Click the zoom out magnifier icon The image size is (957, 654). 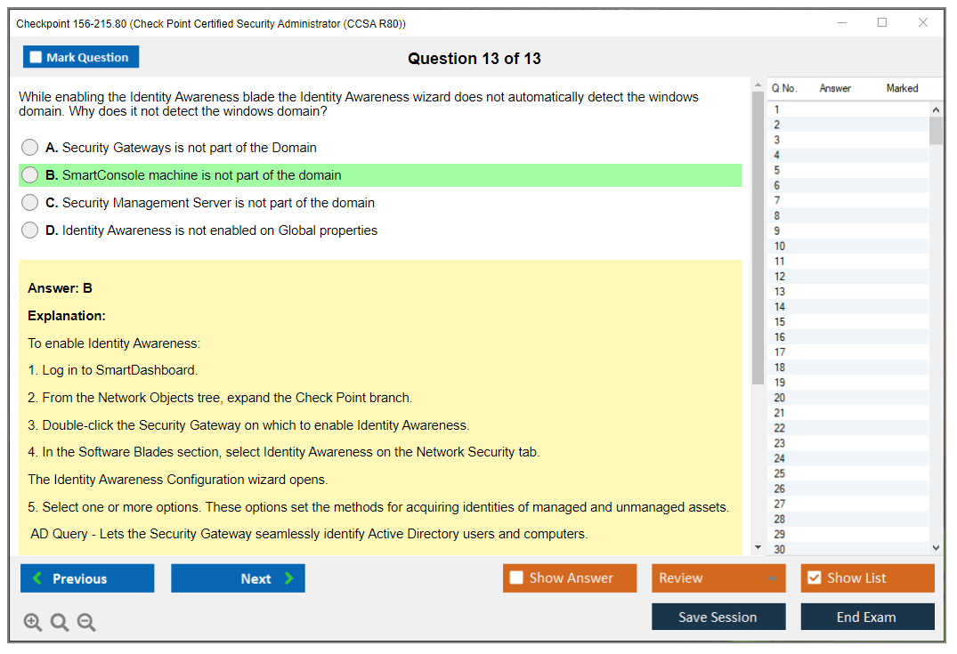click(x=86, y=623)
